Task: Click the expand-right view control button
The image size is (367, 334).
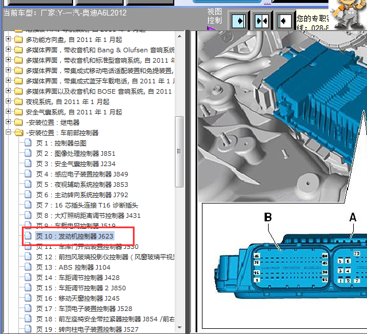Action: tap(239, 21)
